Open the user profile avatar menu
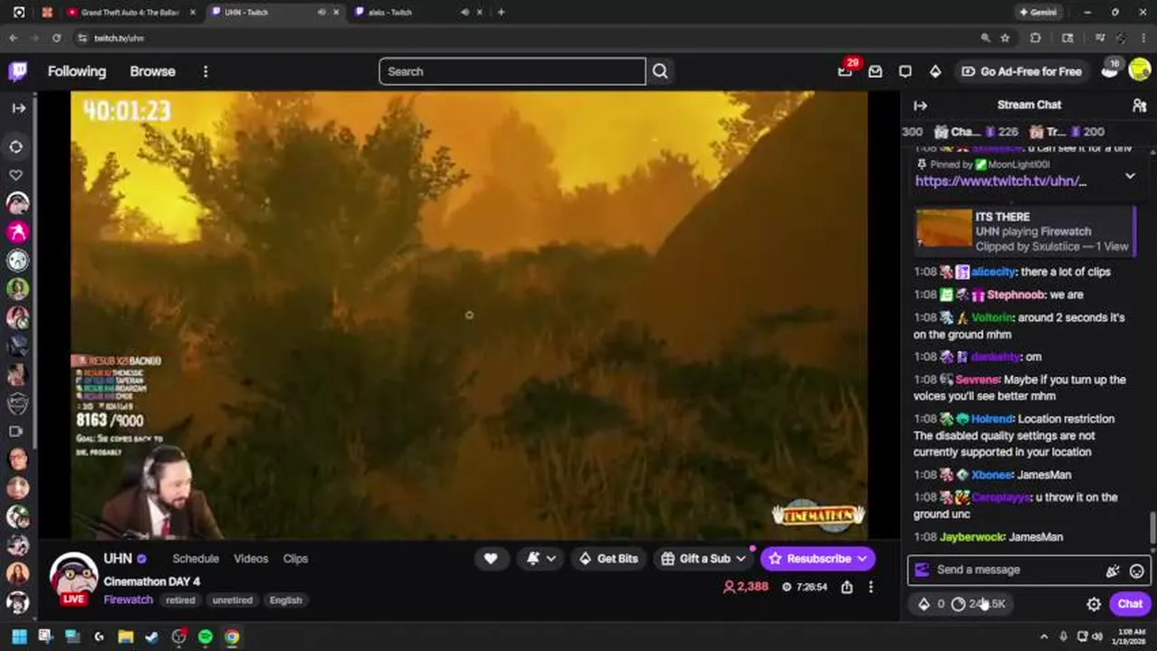The width and height of the screenshot is (1157, 651). click(1140, 71)
